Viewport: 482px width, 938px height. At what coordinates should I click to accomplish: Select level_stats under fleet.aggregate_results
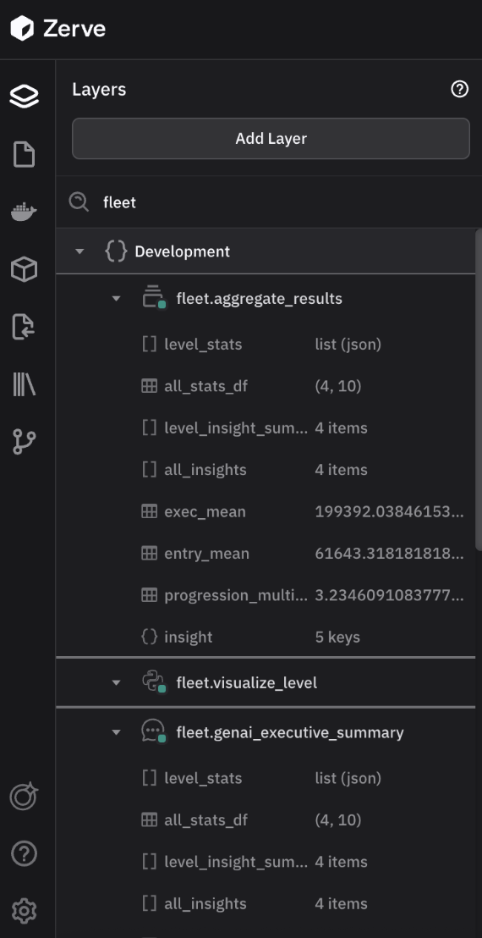point(203,345)
